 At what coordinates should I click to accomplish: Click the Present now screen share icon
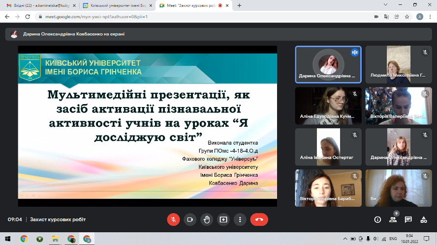pyautogui.click(x=223, y=219)
